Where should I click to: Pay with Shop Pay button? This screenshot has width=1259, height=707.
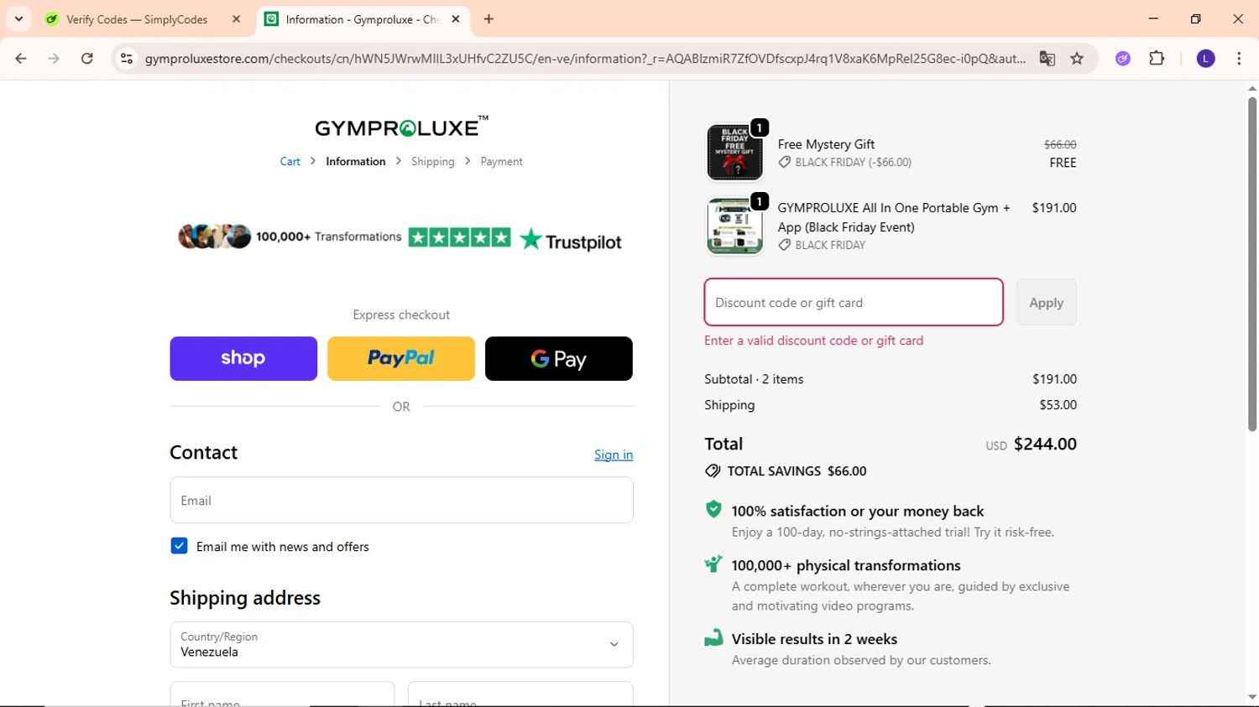(x=243, y=359)
